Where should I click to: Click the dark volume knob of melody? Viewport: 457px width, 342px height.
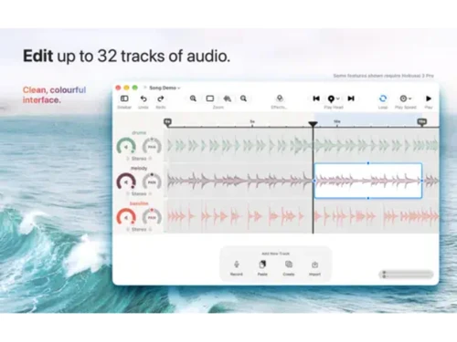(126, 181)
